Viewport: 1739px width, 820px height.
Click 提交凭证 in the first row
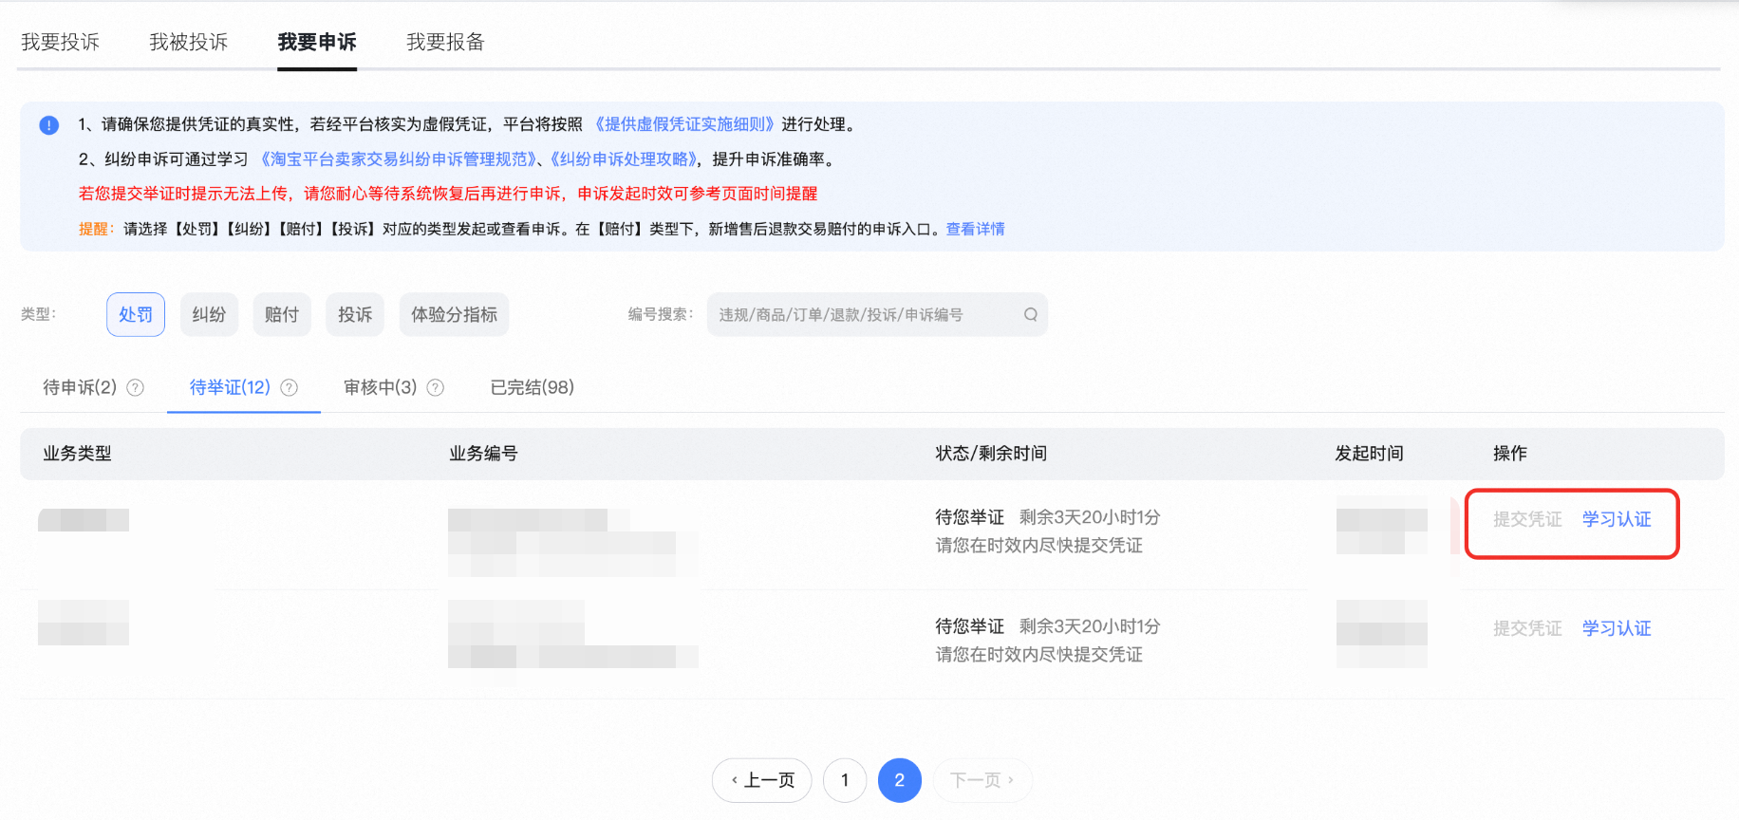tap(1527, 519)
